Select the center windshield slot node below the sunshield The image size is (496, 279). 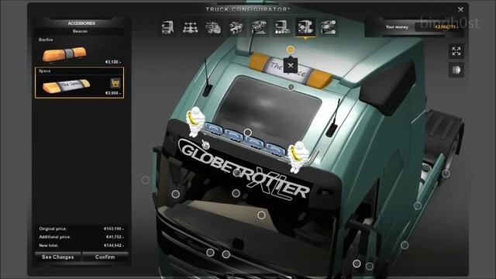tap(236, 193)
